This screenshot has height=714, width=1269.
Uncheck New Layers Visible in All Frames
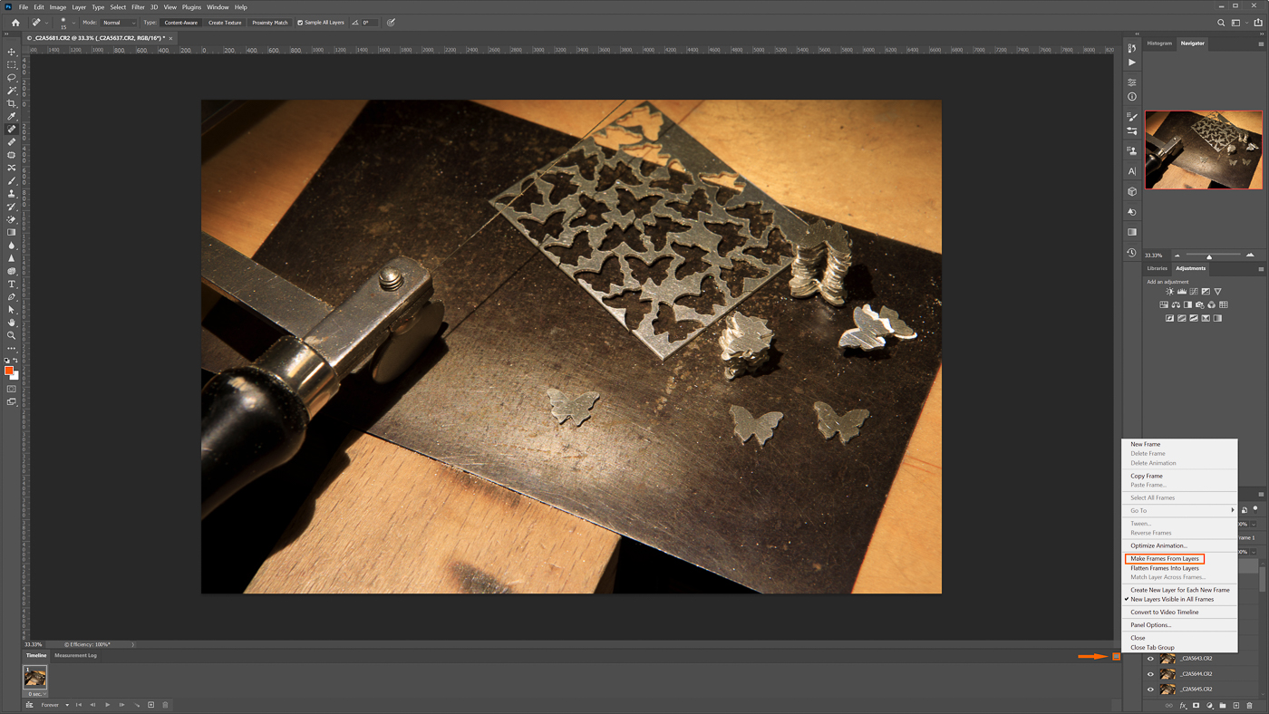(x=1172, y=598)
